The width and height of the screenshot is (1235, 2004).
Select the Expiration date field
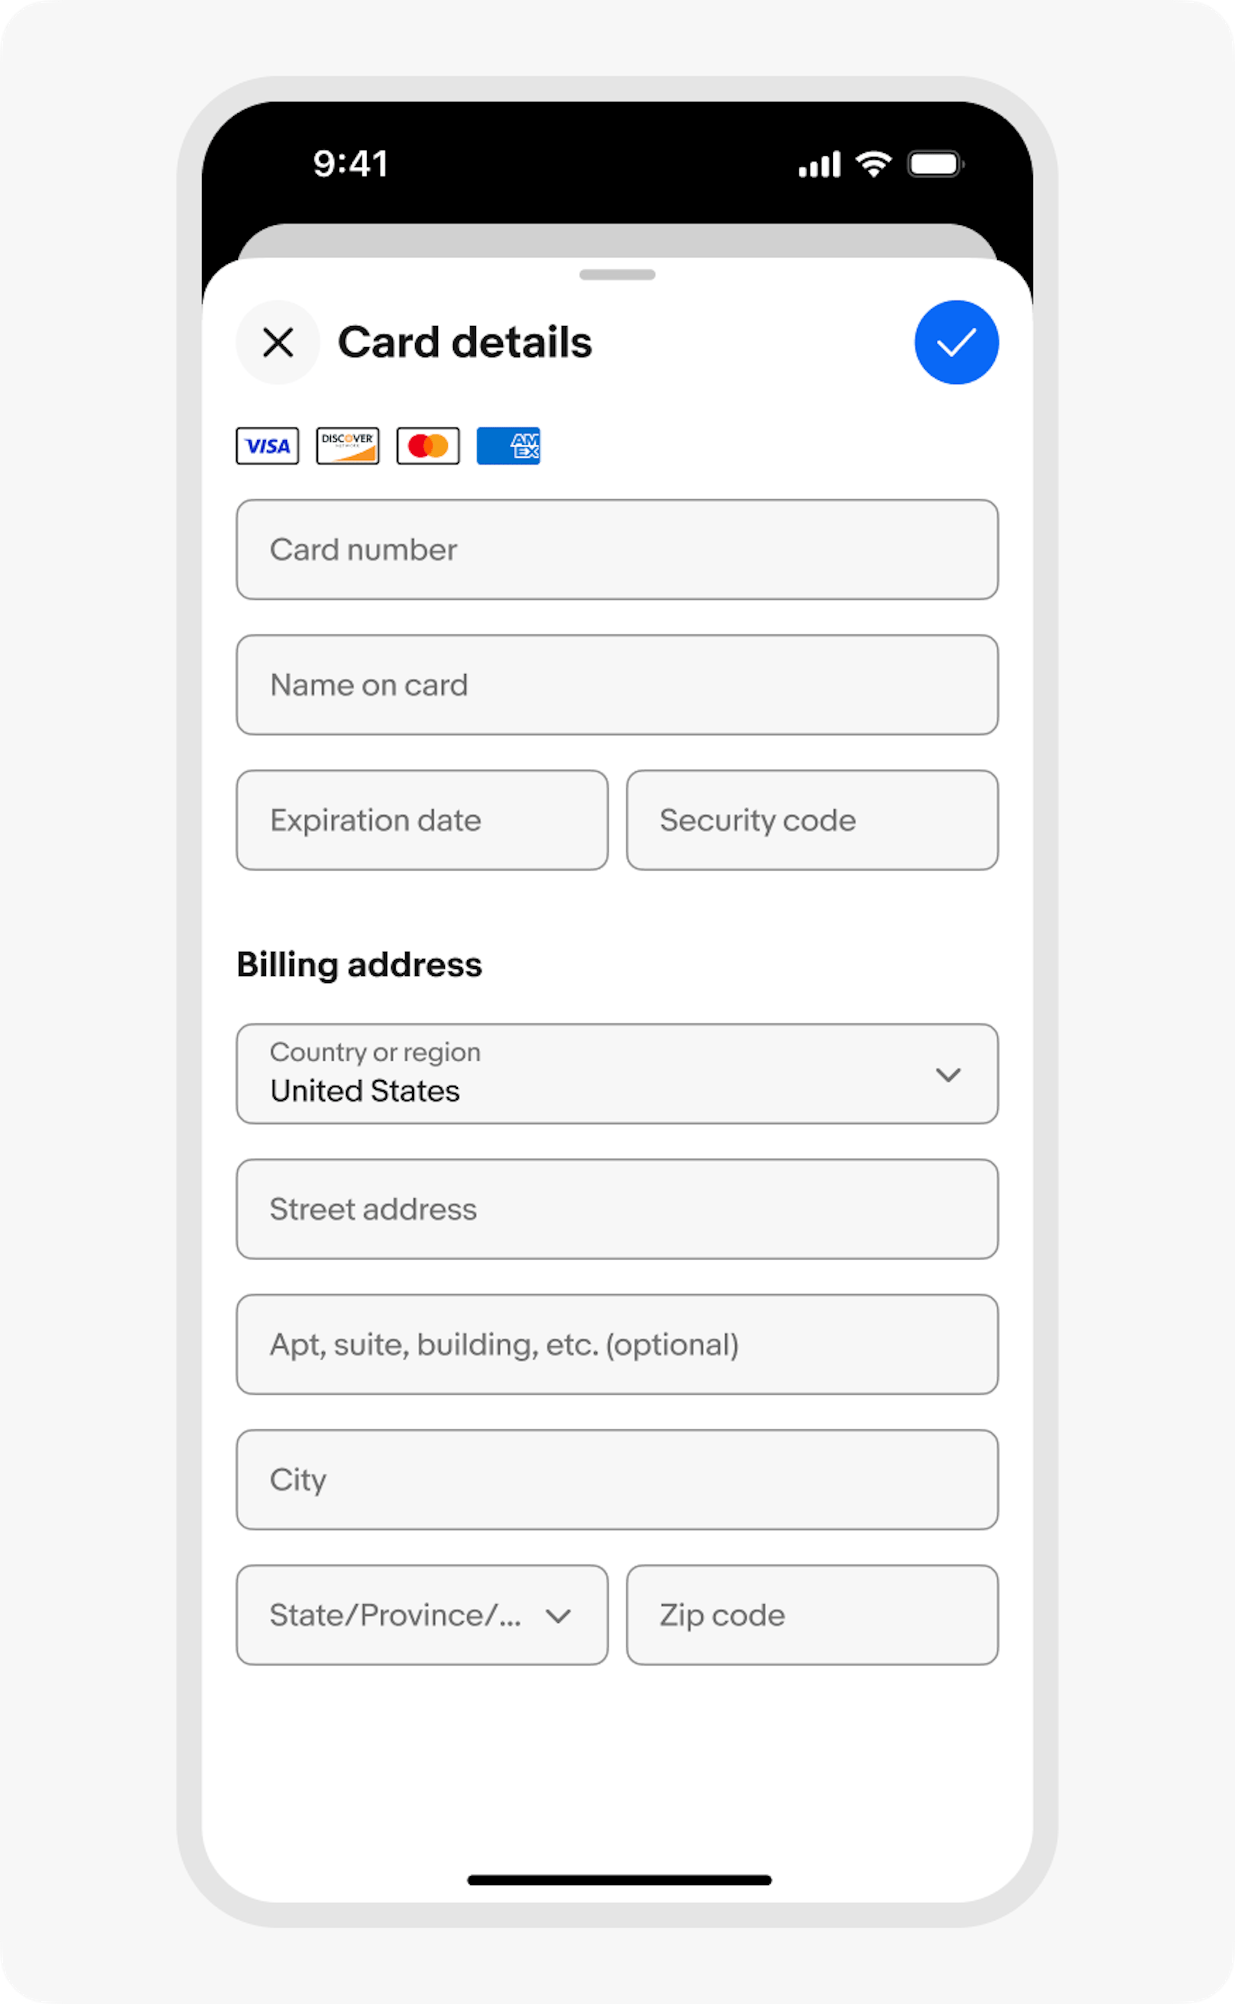tap(421, 820)
